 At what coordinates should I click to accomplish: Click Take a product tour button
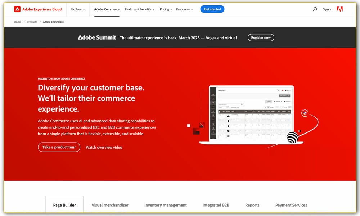coord(59,147)
